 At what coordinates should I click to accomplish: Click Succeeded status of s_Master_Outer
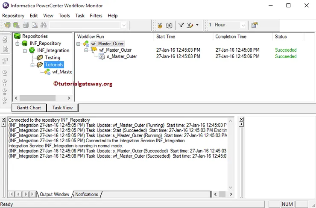click(286, 56)
